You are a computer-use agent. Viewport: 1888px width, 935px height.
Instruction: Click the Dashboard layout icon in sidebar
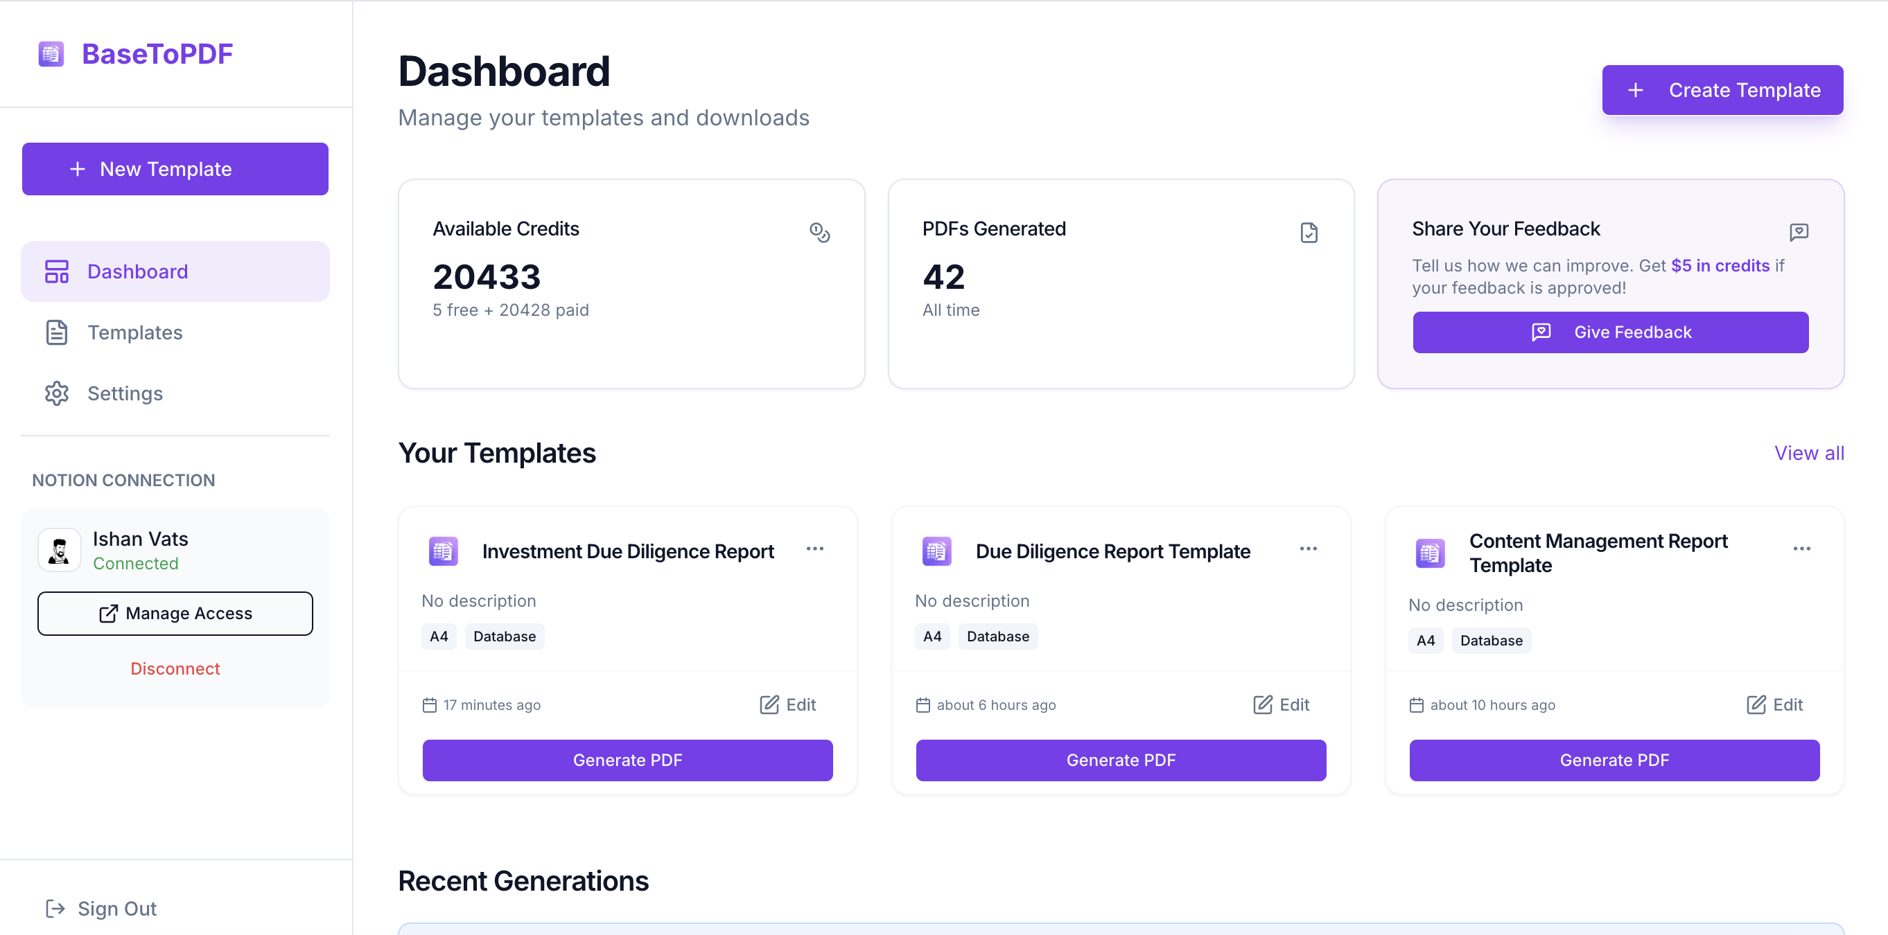(x=56, y=271)
